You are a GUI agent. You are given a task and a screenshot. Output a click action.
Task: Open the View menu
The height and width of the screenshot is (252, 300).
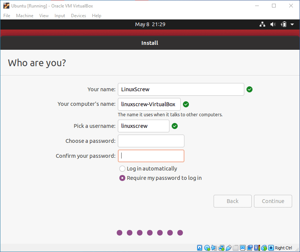tap(44, 16)
